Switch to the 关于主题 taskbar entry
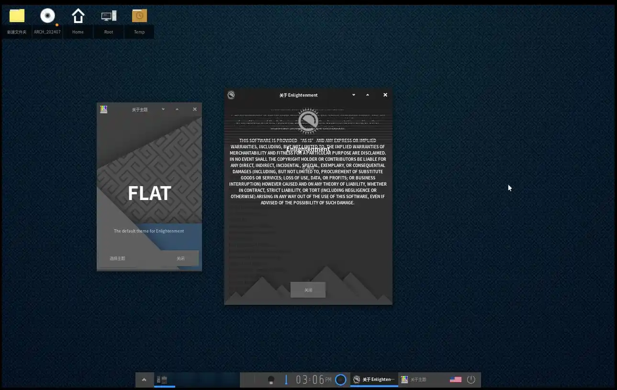 click(x=421, y=379)
